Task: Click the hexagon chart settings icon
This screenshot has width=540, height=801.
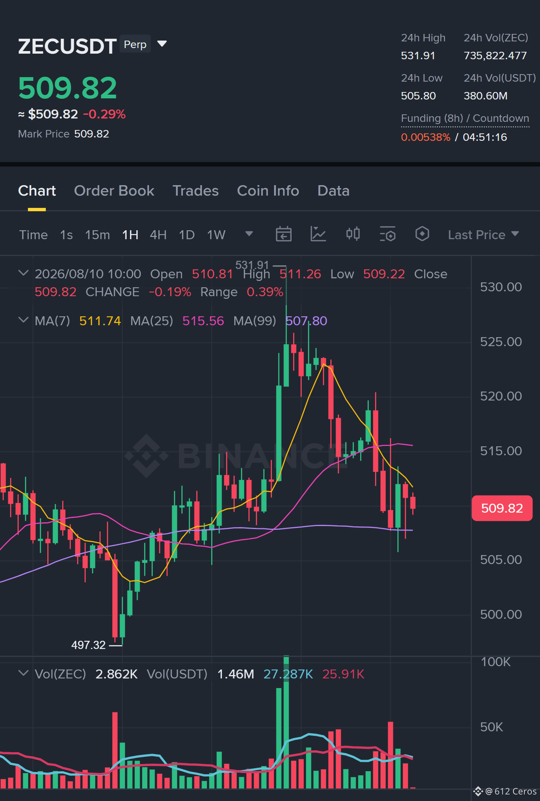Action: click(x=422, y=234)
